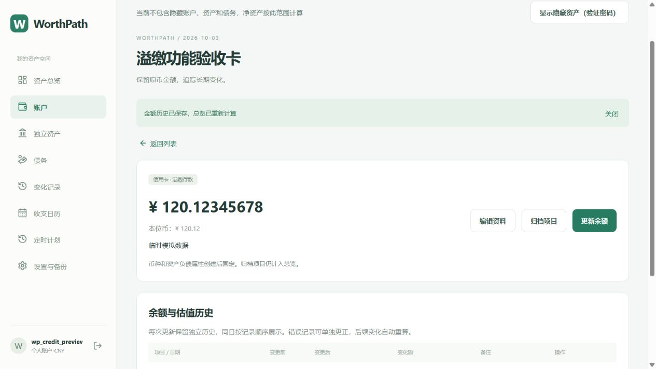Click the logout arrow icon
656x369 pixels.
[97, 346]
